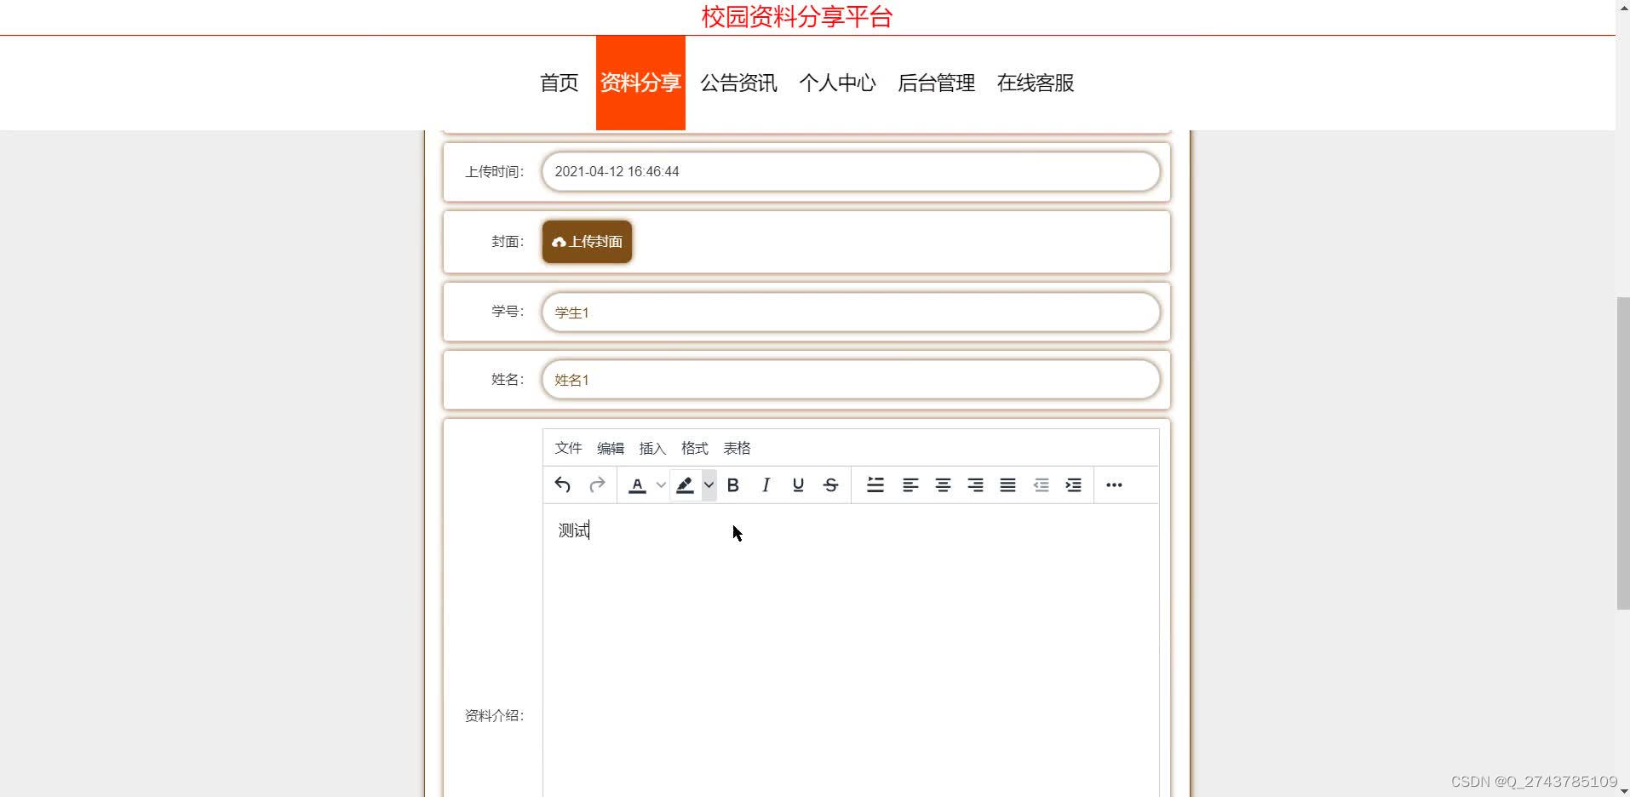This screenshot has width=1630, height=797.
Task: Select the 资料分享 navigation tab
Action: [x=640, y=83]
